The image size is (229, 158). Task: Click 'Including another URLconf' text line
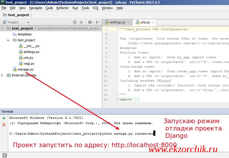(x=145, y=81)
